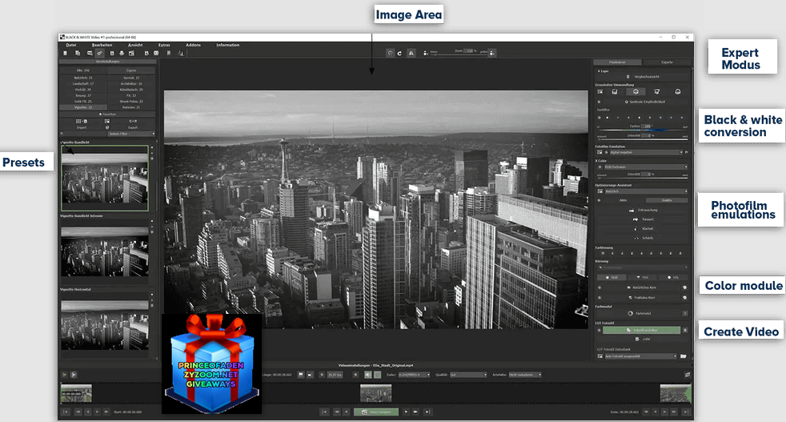This screenshot has height=422, width=786.
Task: Choose the middle highlighted grayscale conversion icon
Action: pyautogui.click(x=636, y=92)
